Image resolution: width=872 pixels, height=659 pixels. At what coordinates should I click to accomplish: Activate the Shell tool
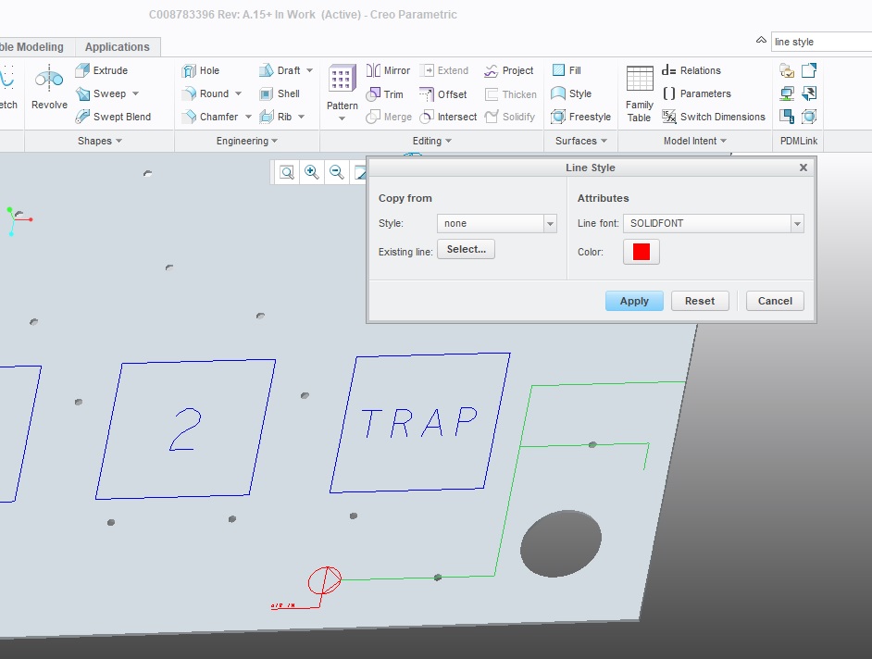coord(280,93)
